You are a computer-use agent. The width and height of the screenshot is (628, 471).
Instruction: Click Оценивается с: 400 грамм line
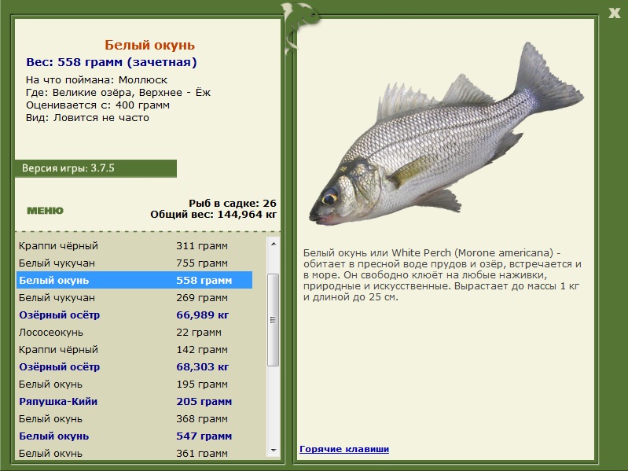(97, 105)
